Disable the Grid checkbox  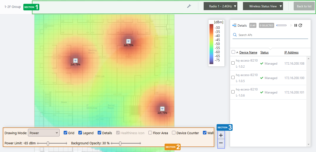click(65, 133)
